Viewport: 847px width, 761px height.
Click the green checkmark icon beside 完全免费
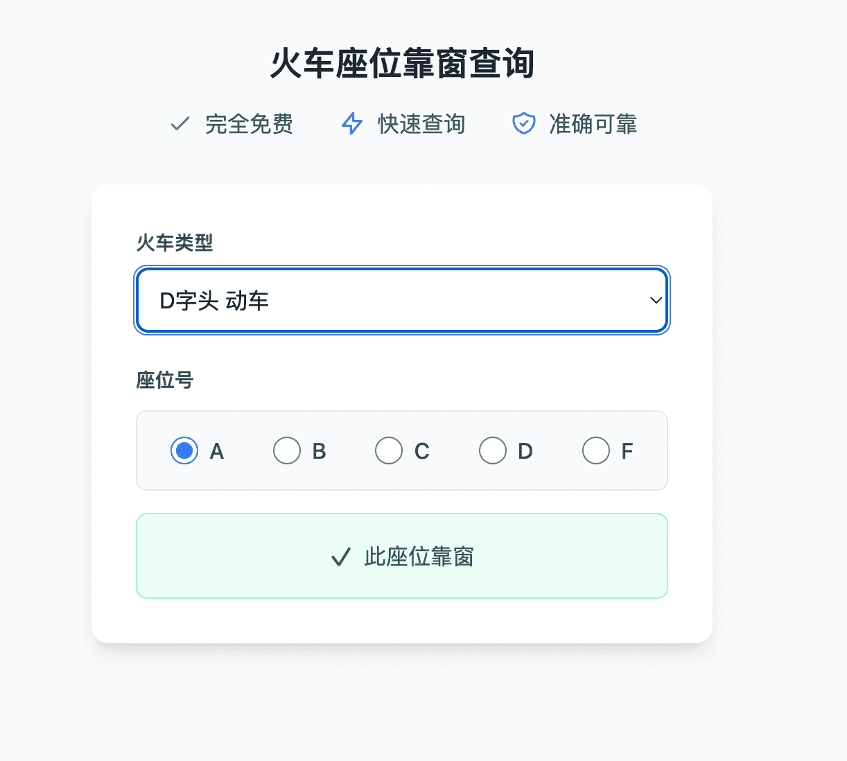180,124
